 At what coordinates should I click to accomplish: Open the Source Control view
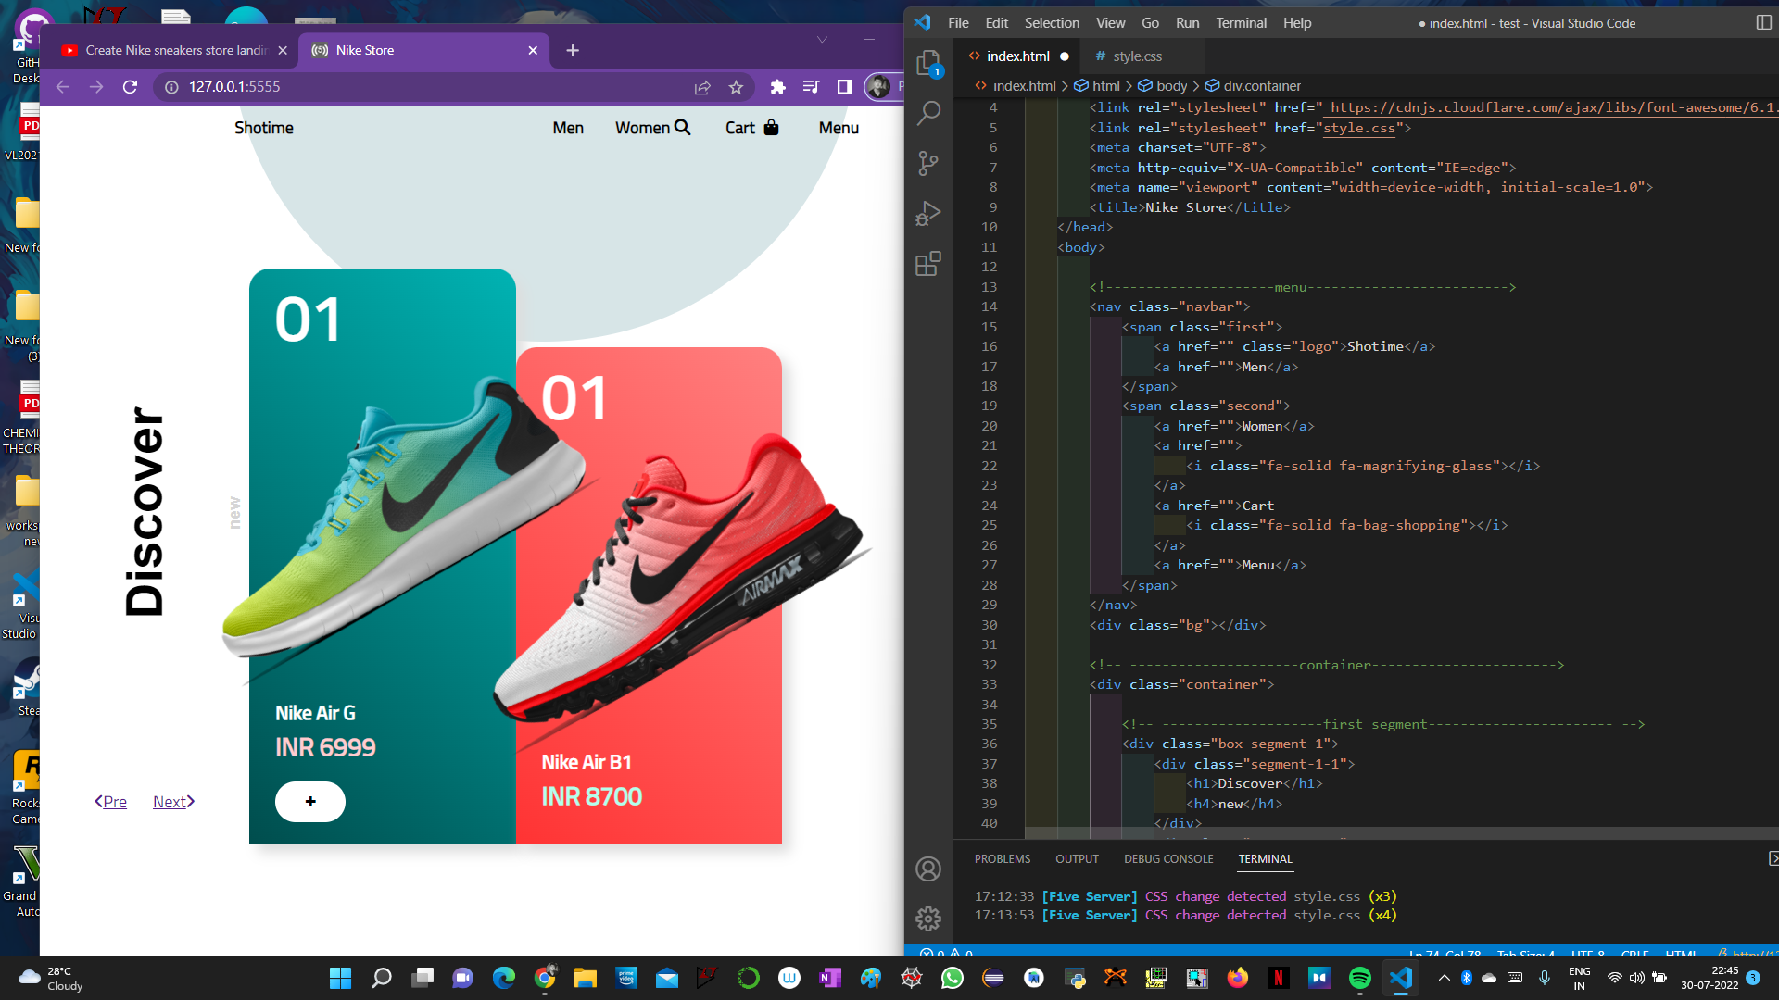927,164
